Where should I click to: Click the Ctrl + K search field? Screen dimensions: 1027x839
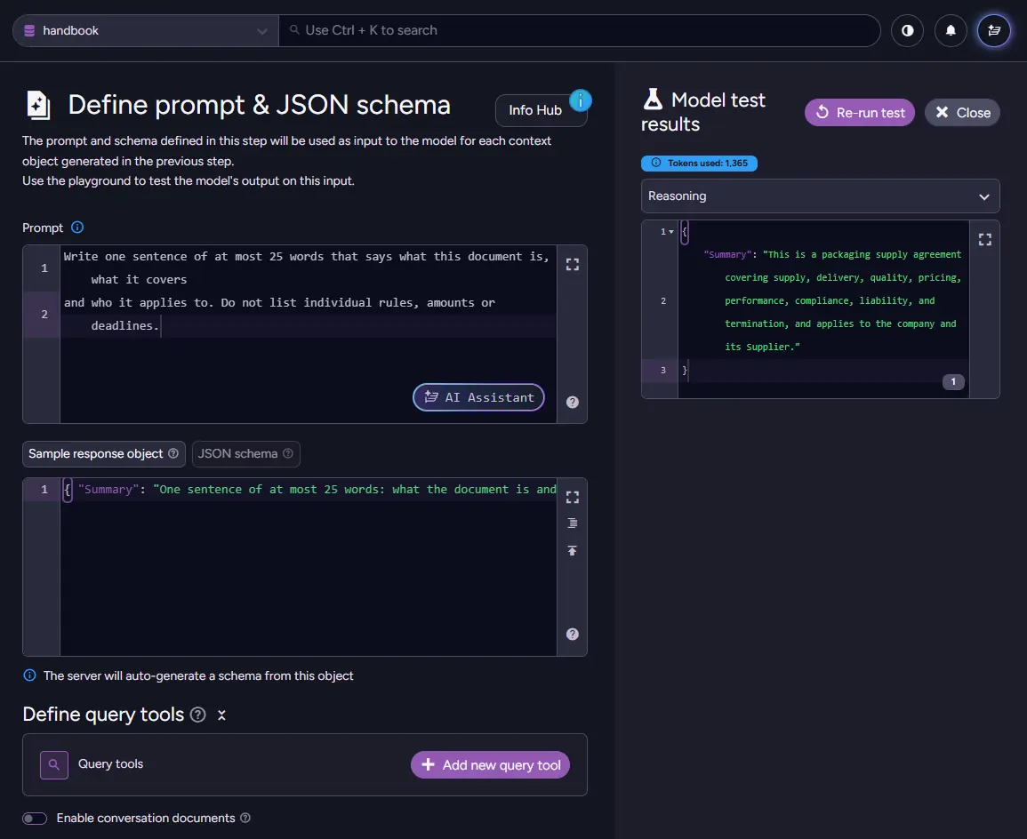click(x=579, y=31)
